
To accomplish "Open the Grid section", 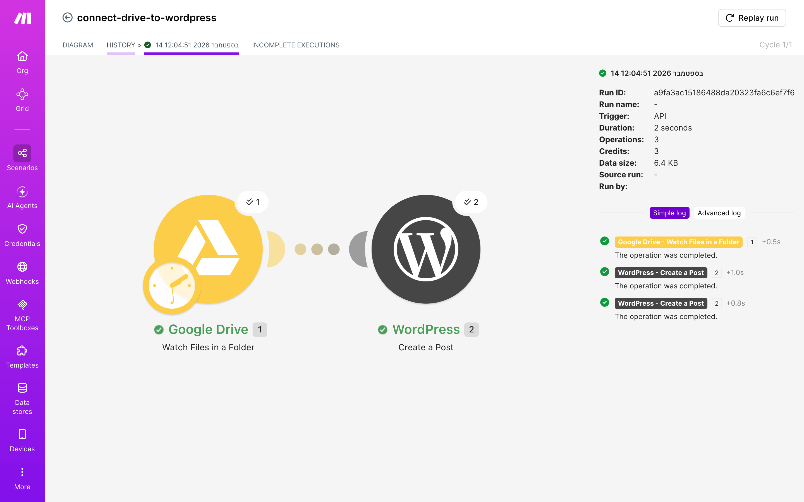I will click(x=22, y=100).
